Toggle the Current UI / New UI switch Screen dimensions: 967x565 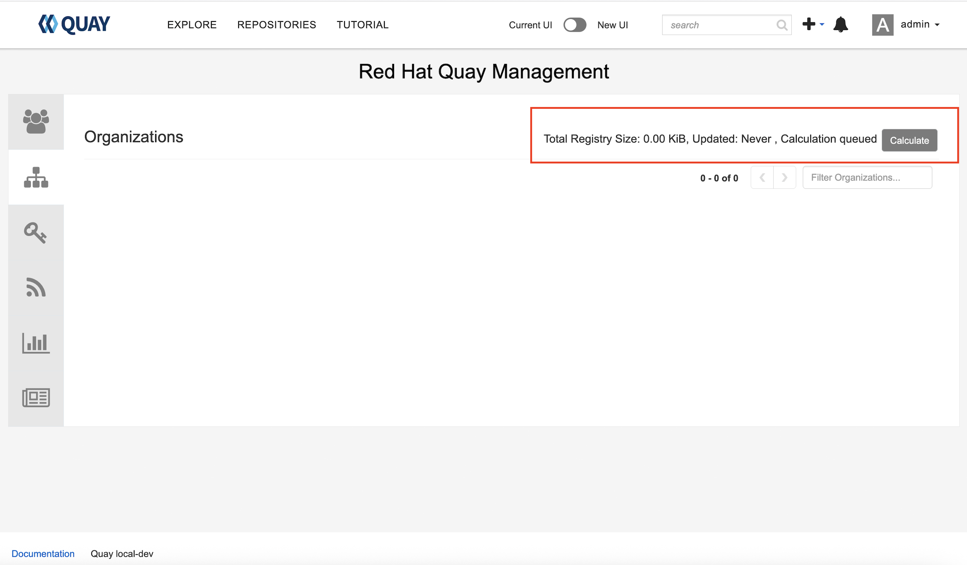point(574,25)
